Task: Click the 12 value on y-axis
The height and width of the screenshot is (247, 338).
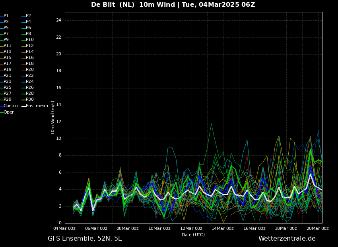Action: coord(58,122)
